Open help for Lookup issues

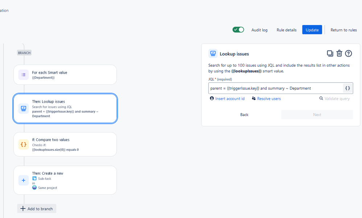pos(348,54)
